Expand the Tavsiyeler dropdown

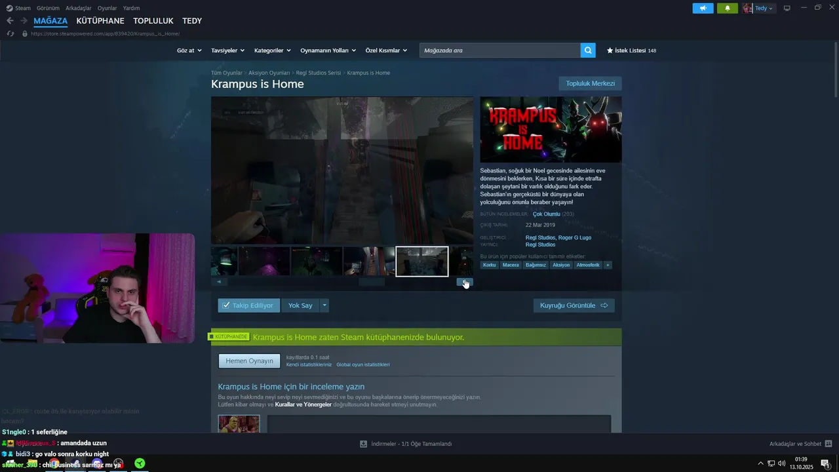click(227, 50)
